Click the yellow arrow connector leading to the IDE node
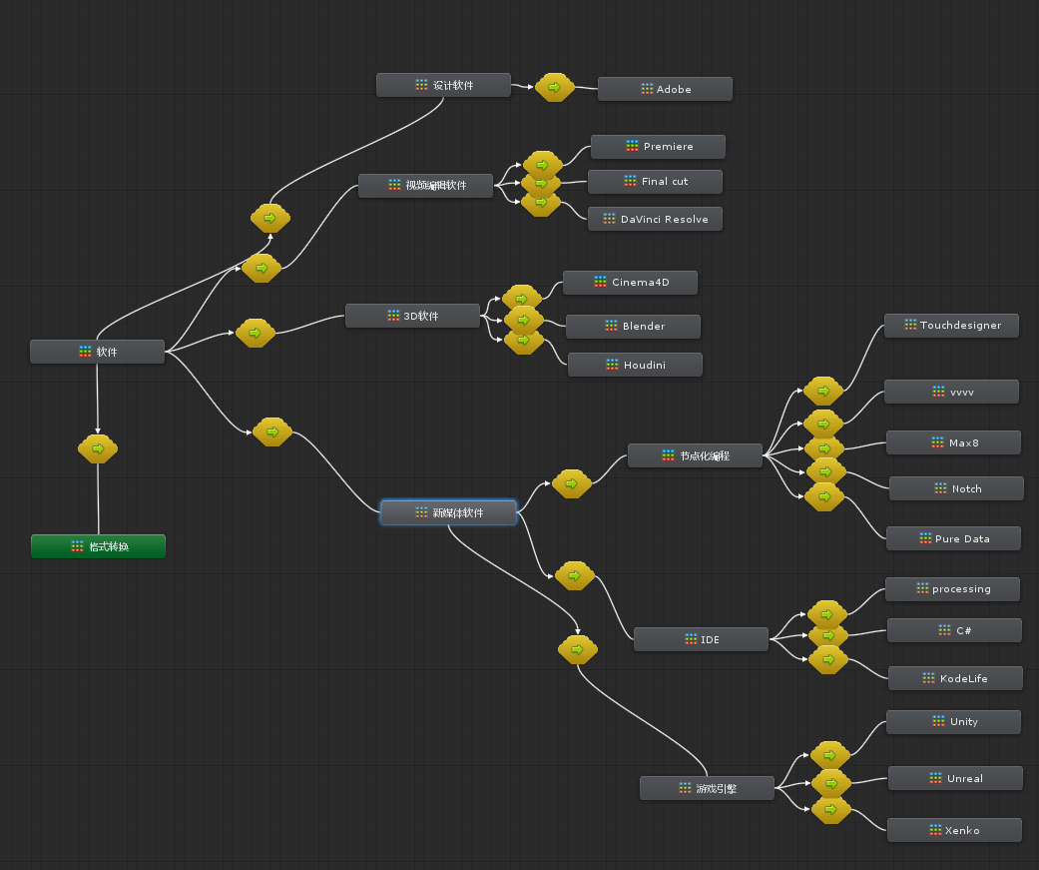Screen dimensions: 1039x870 pyautogui.click(x=575, y=575)
